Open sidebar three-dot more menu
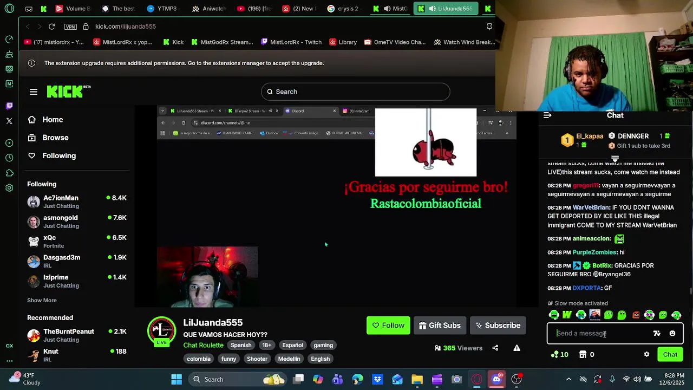This screenshot has height=390, width=693. pos(9,360)
